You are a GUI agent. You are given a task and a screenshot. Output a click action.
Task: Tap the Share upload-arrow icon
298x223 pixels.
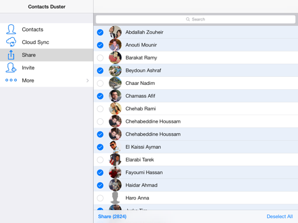coord(11,55)
